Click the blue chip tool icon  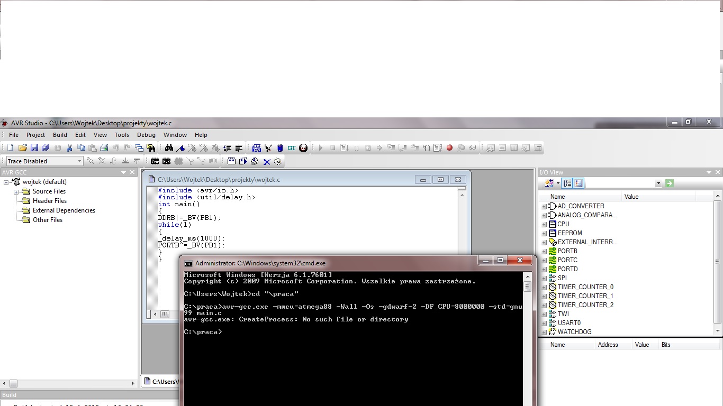click(257, 148)
